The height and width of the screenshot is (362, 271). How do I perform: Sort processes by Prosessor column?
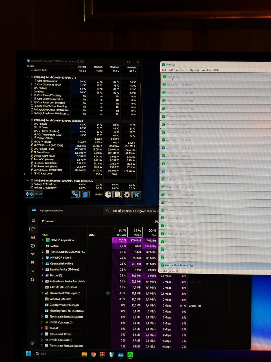click(120, 232)
